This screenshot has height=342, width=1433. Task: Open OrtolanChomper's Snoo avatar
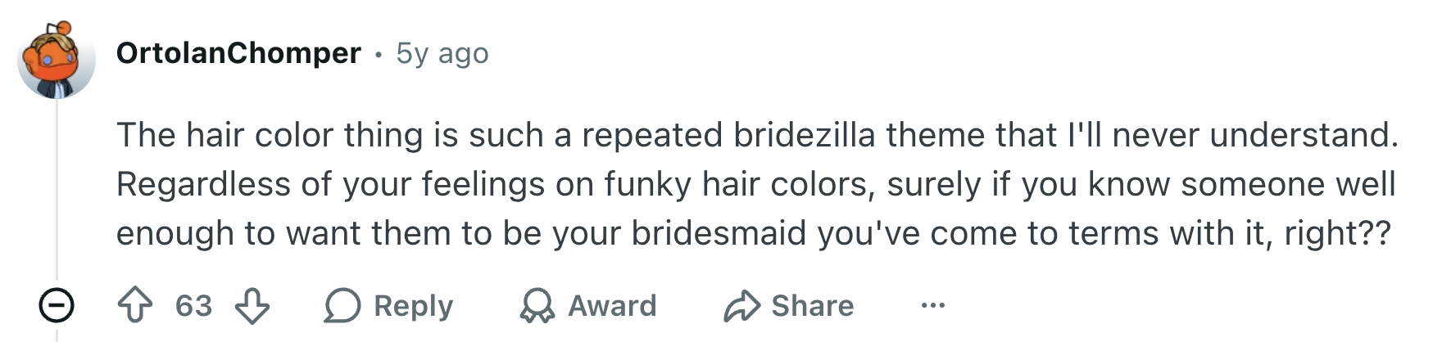[57, 60]
